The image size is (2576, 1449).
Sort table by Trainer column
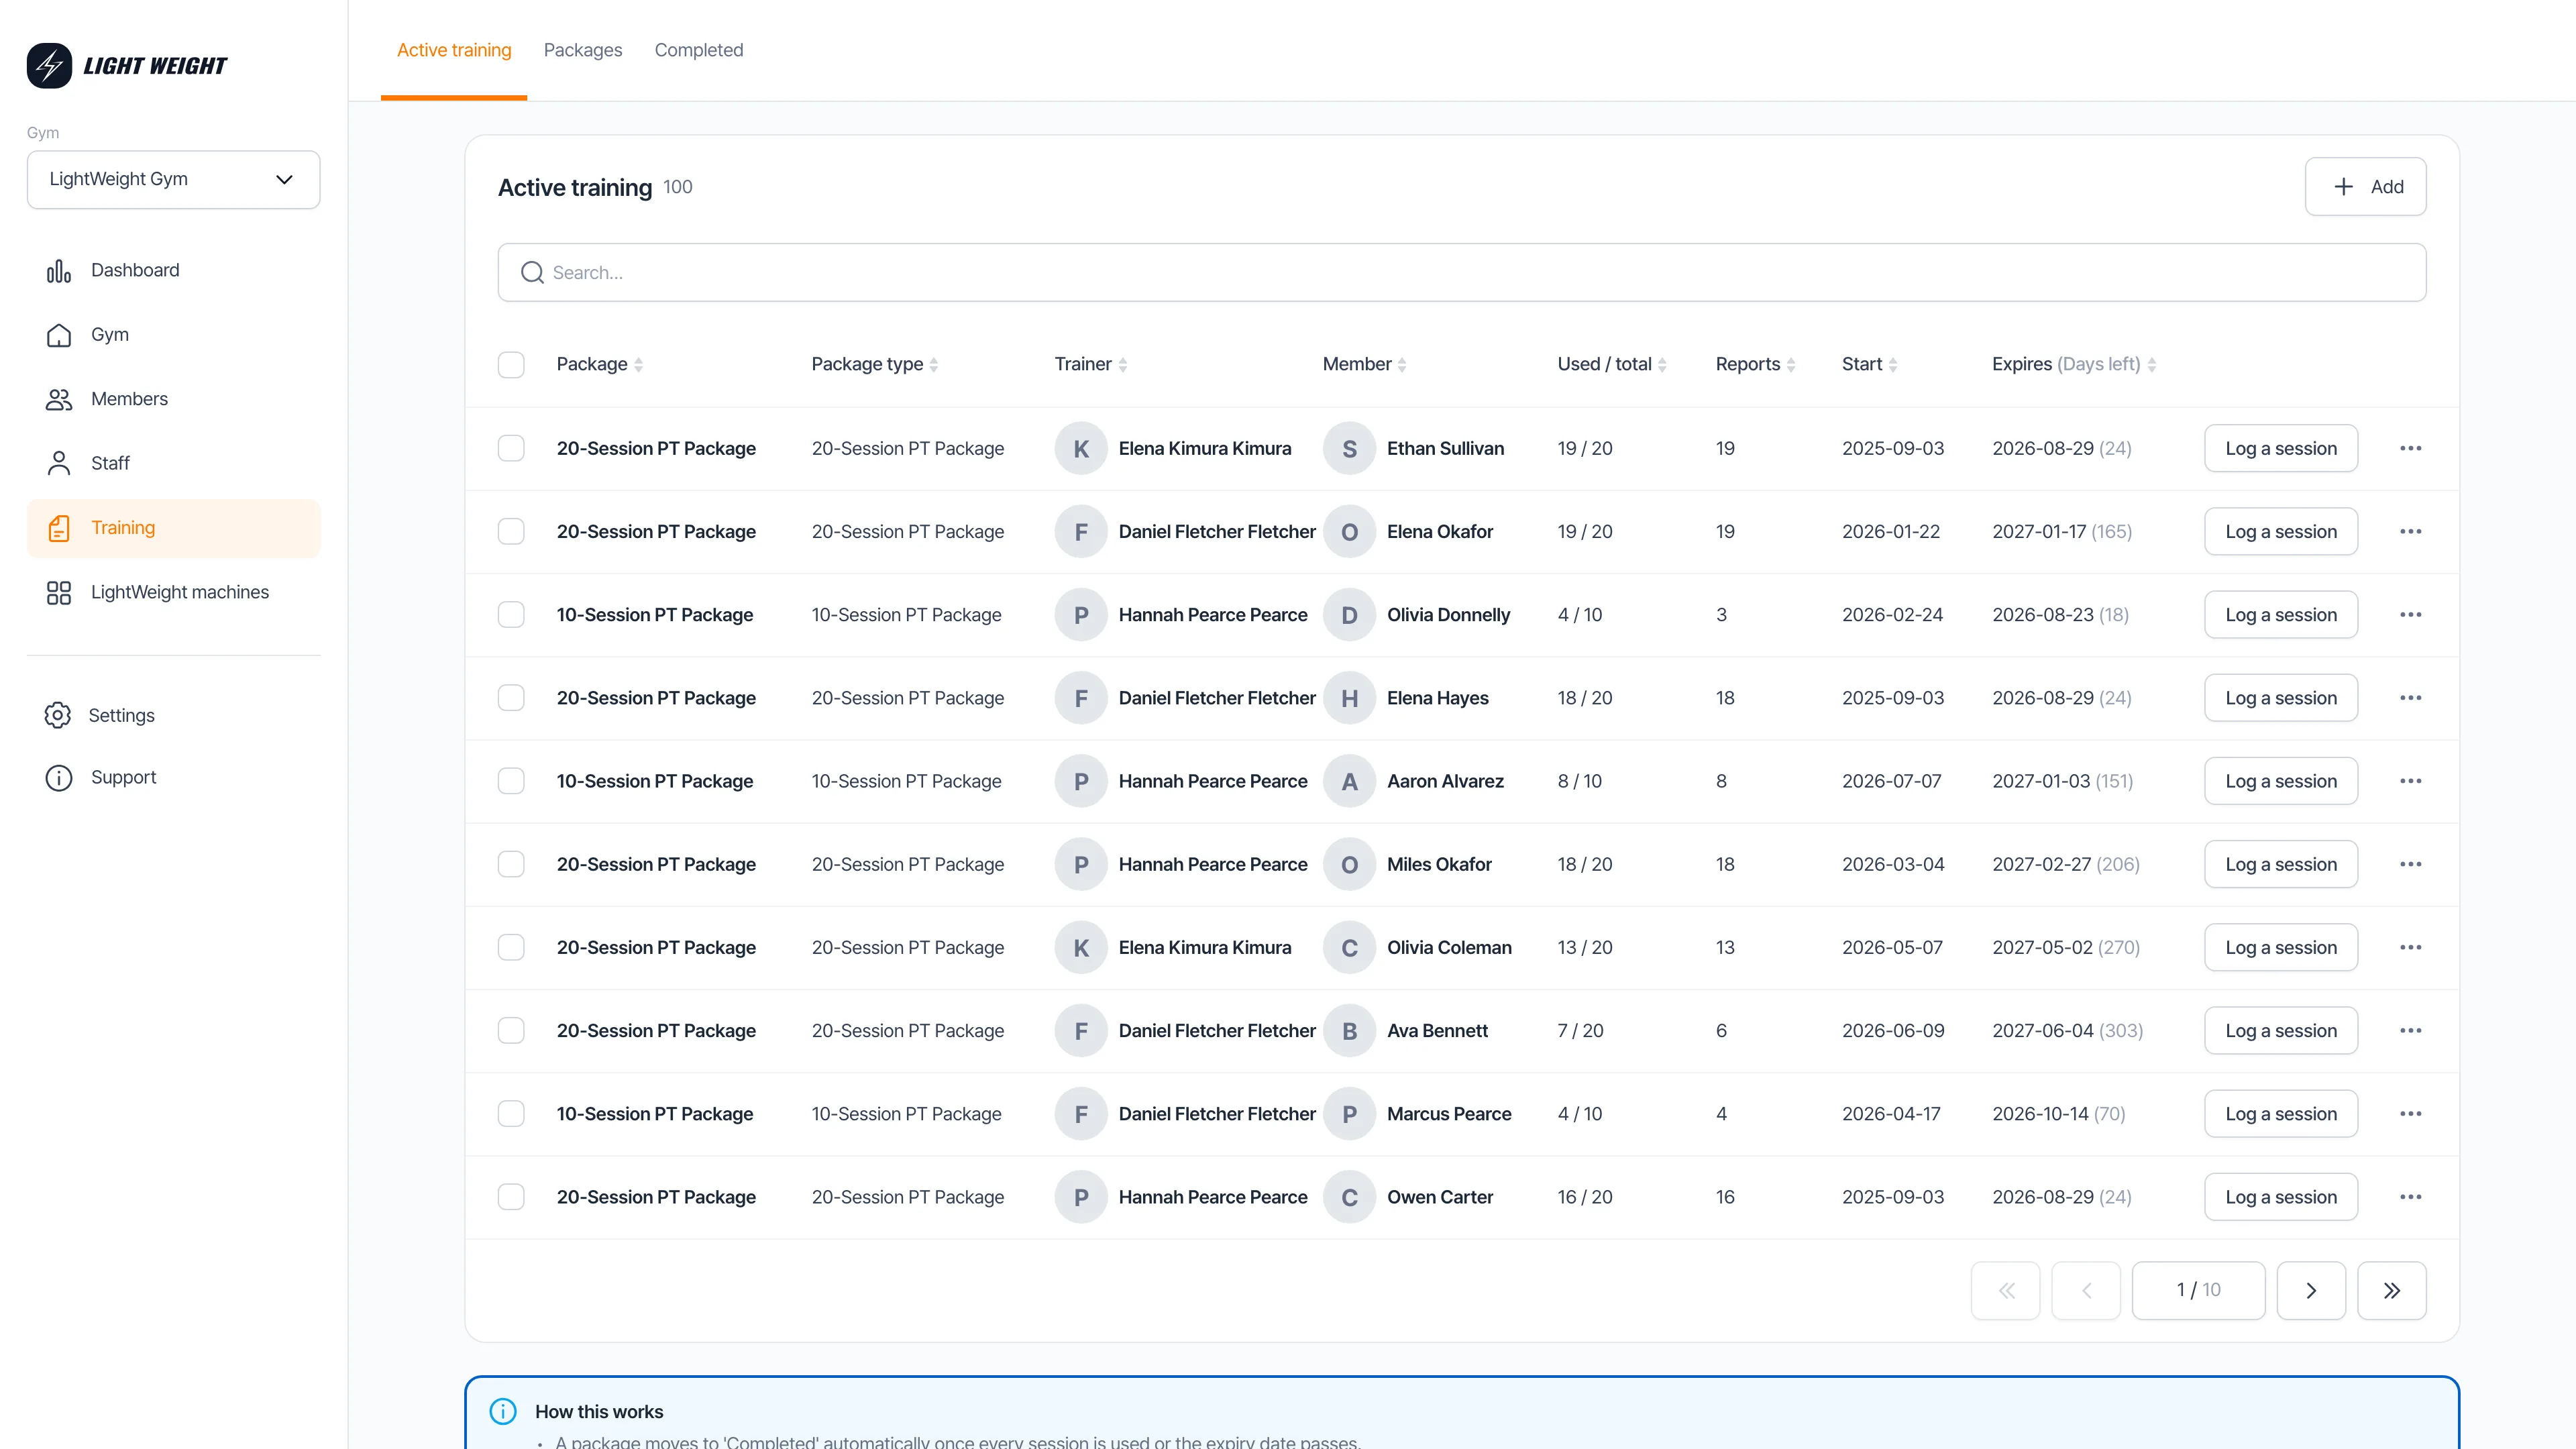(x=1091, y=365)
